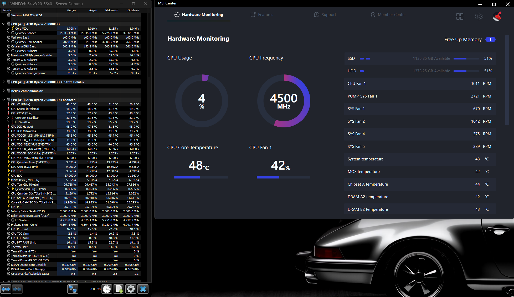
Task: Select the CPU EDC current row
Action: tap(70, 175)
